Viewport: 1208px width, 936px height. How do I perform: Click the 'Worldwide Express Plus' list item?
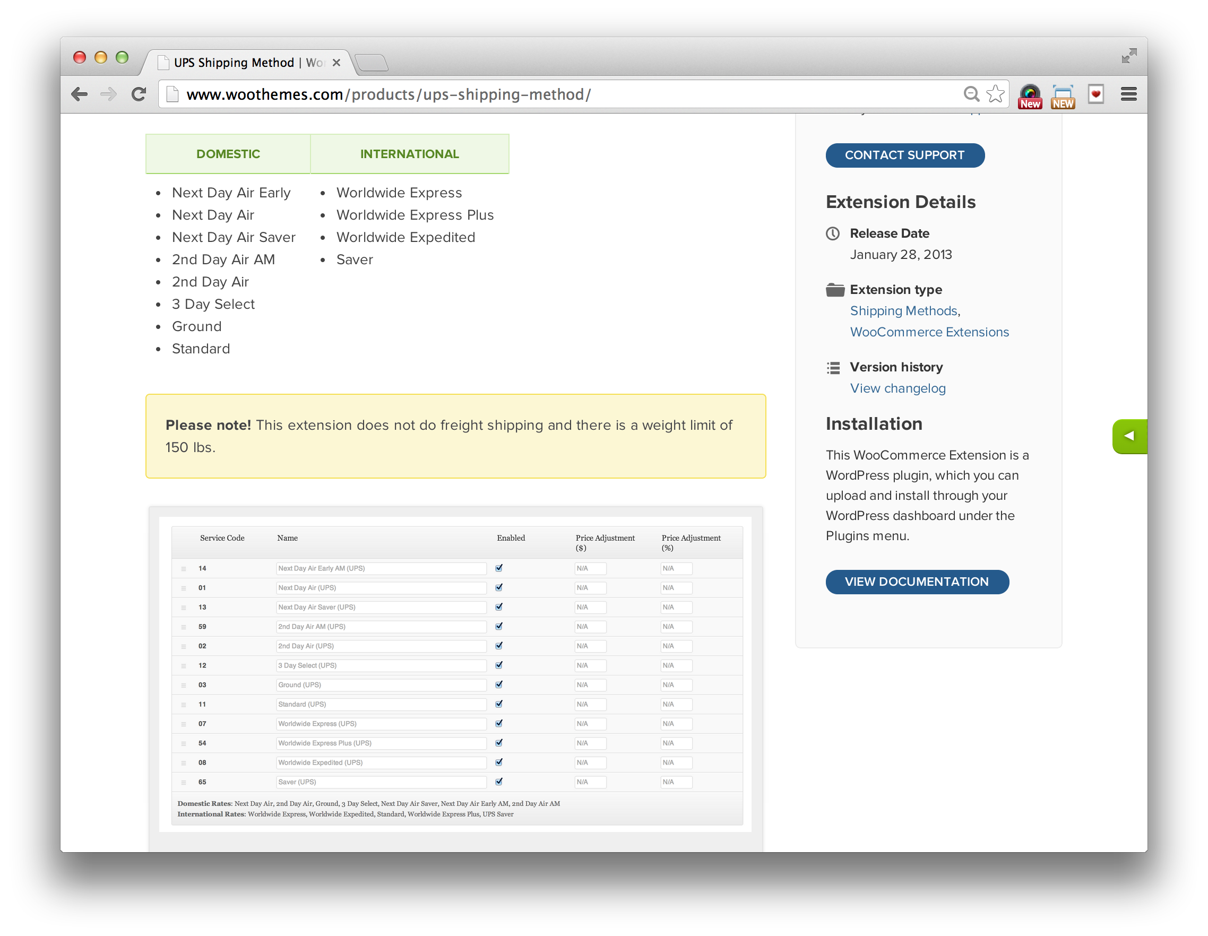(x=415, y=215)
